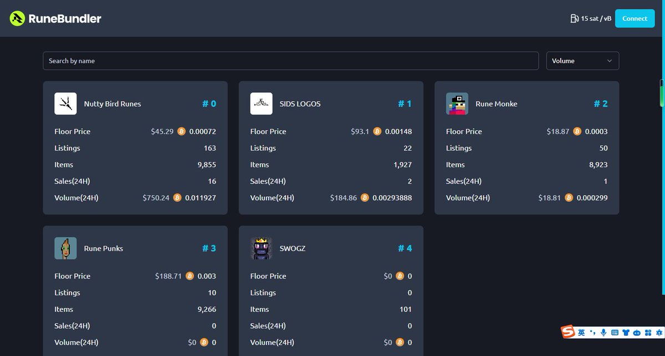
Task: Click the $45.29 floor price value
Action: [162, 132]
